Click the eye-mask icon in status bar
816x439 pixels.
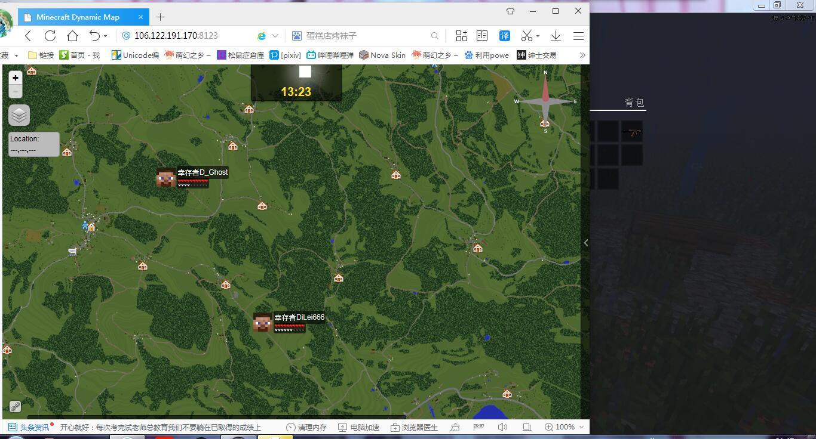tap(478, 427)
